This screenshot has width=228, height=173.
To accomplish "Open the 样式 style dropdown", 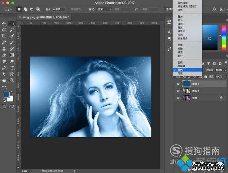I will click(x=104, y=9).
